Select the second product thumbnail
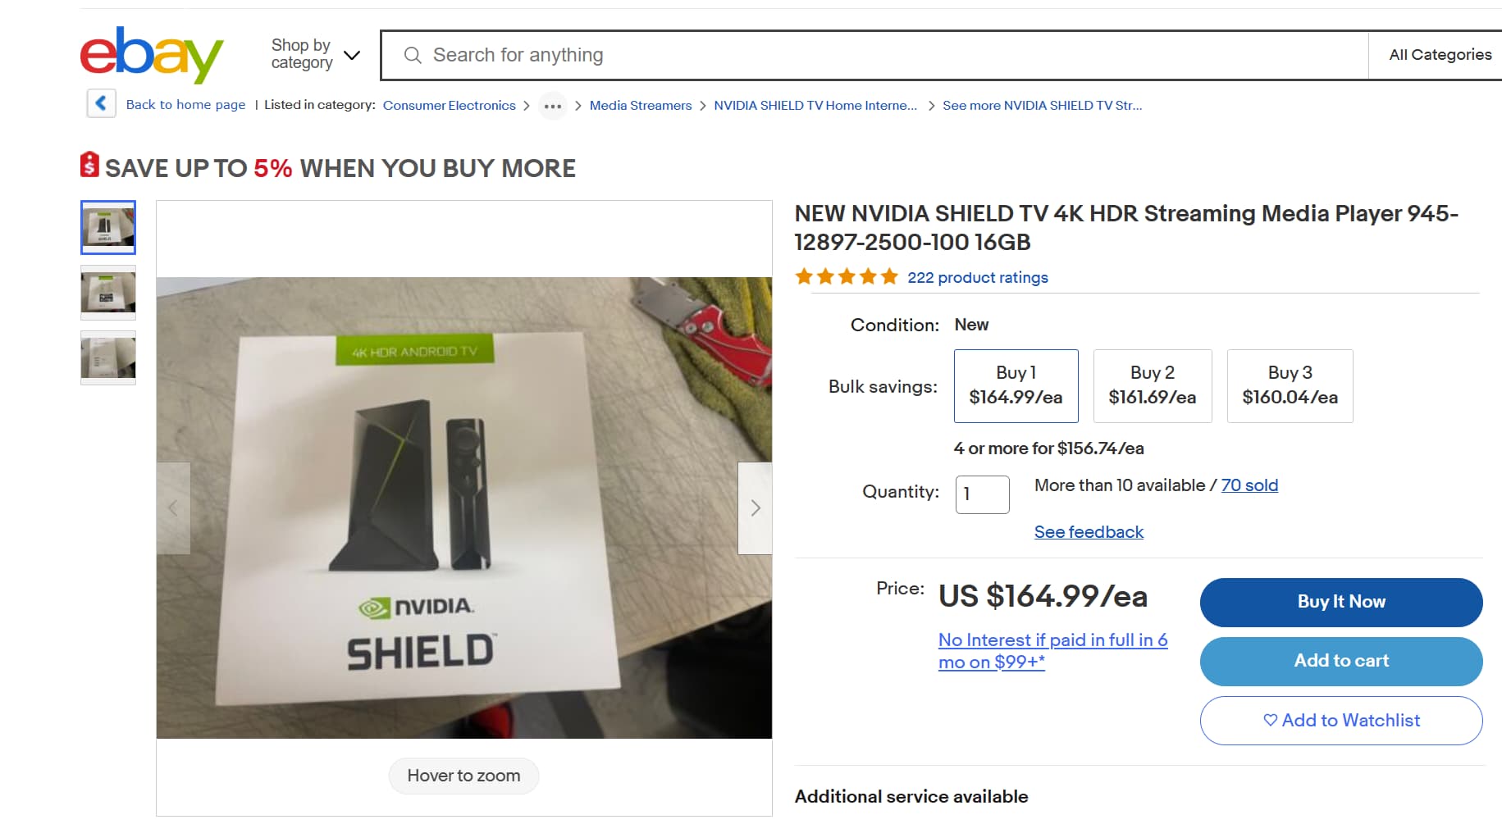Image resolution: width=1502 pixels, height=824 pixels. pyautogui.click(x=108, y=293)
